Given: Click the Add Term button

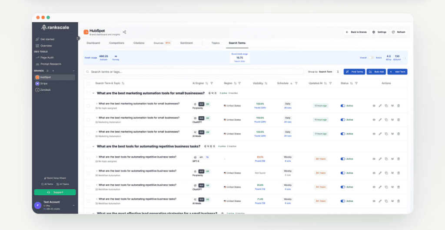Looking at the screenshot, I should 397,72.
